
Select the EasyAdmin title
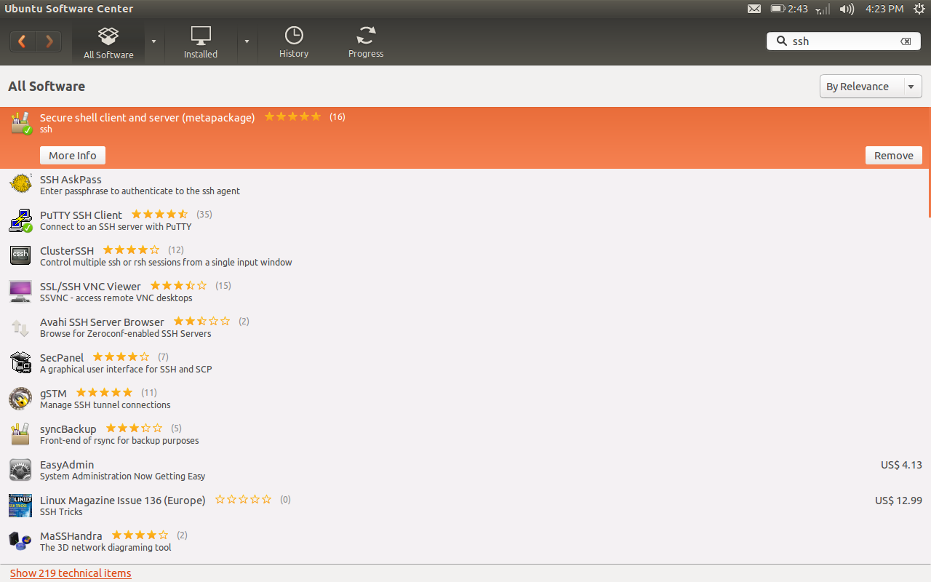67,465
